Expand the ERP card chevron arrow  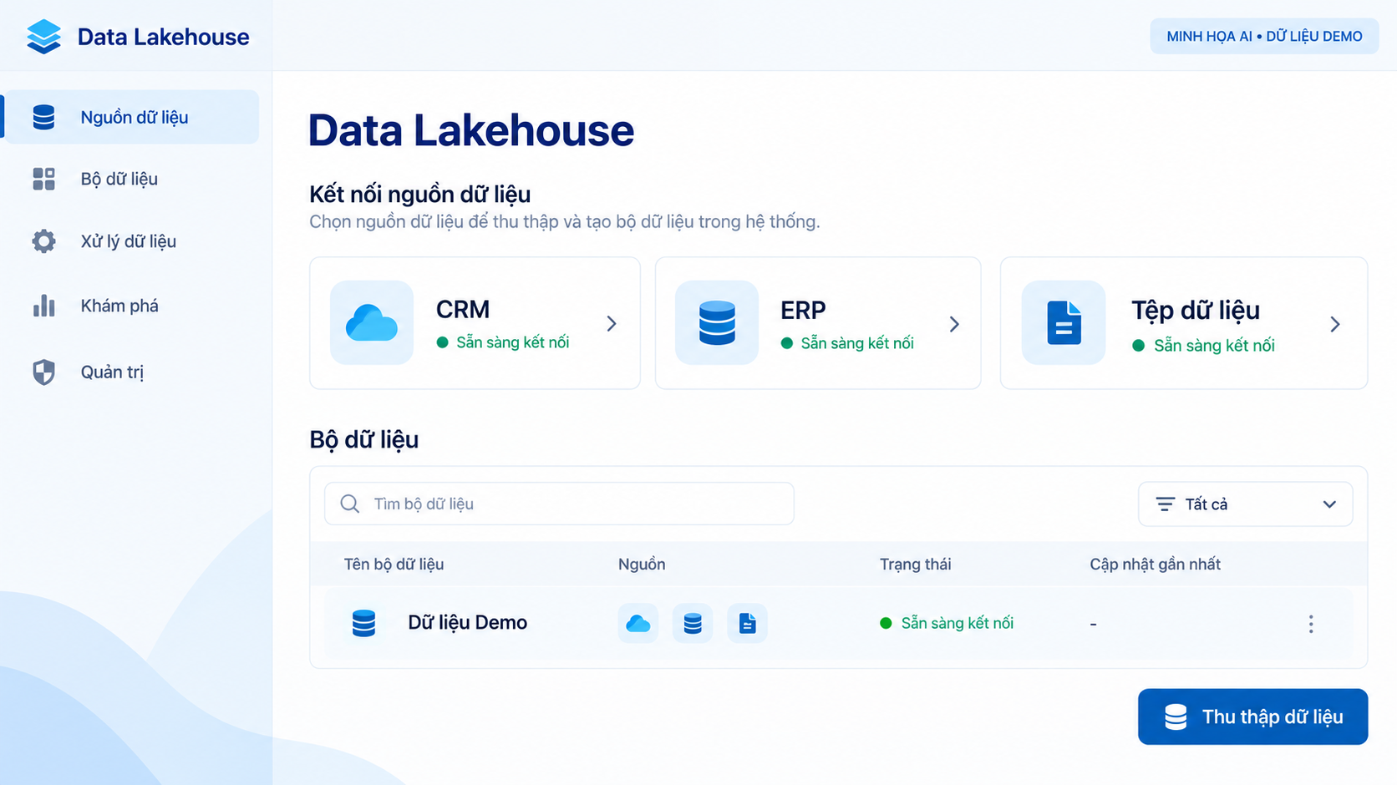pyautogui.click(x=954, y=324)
